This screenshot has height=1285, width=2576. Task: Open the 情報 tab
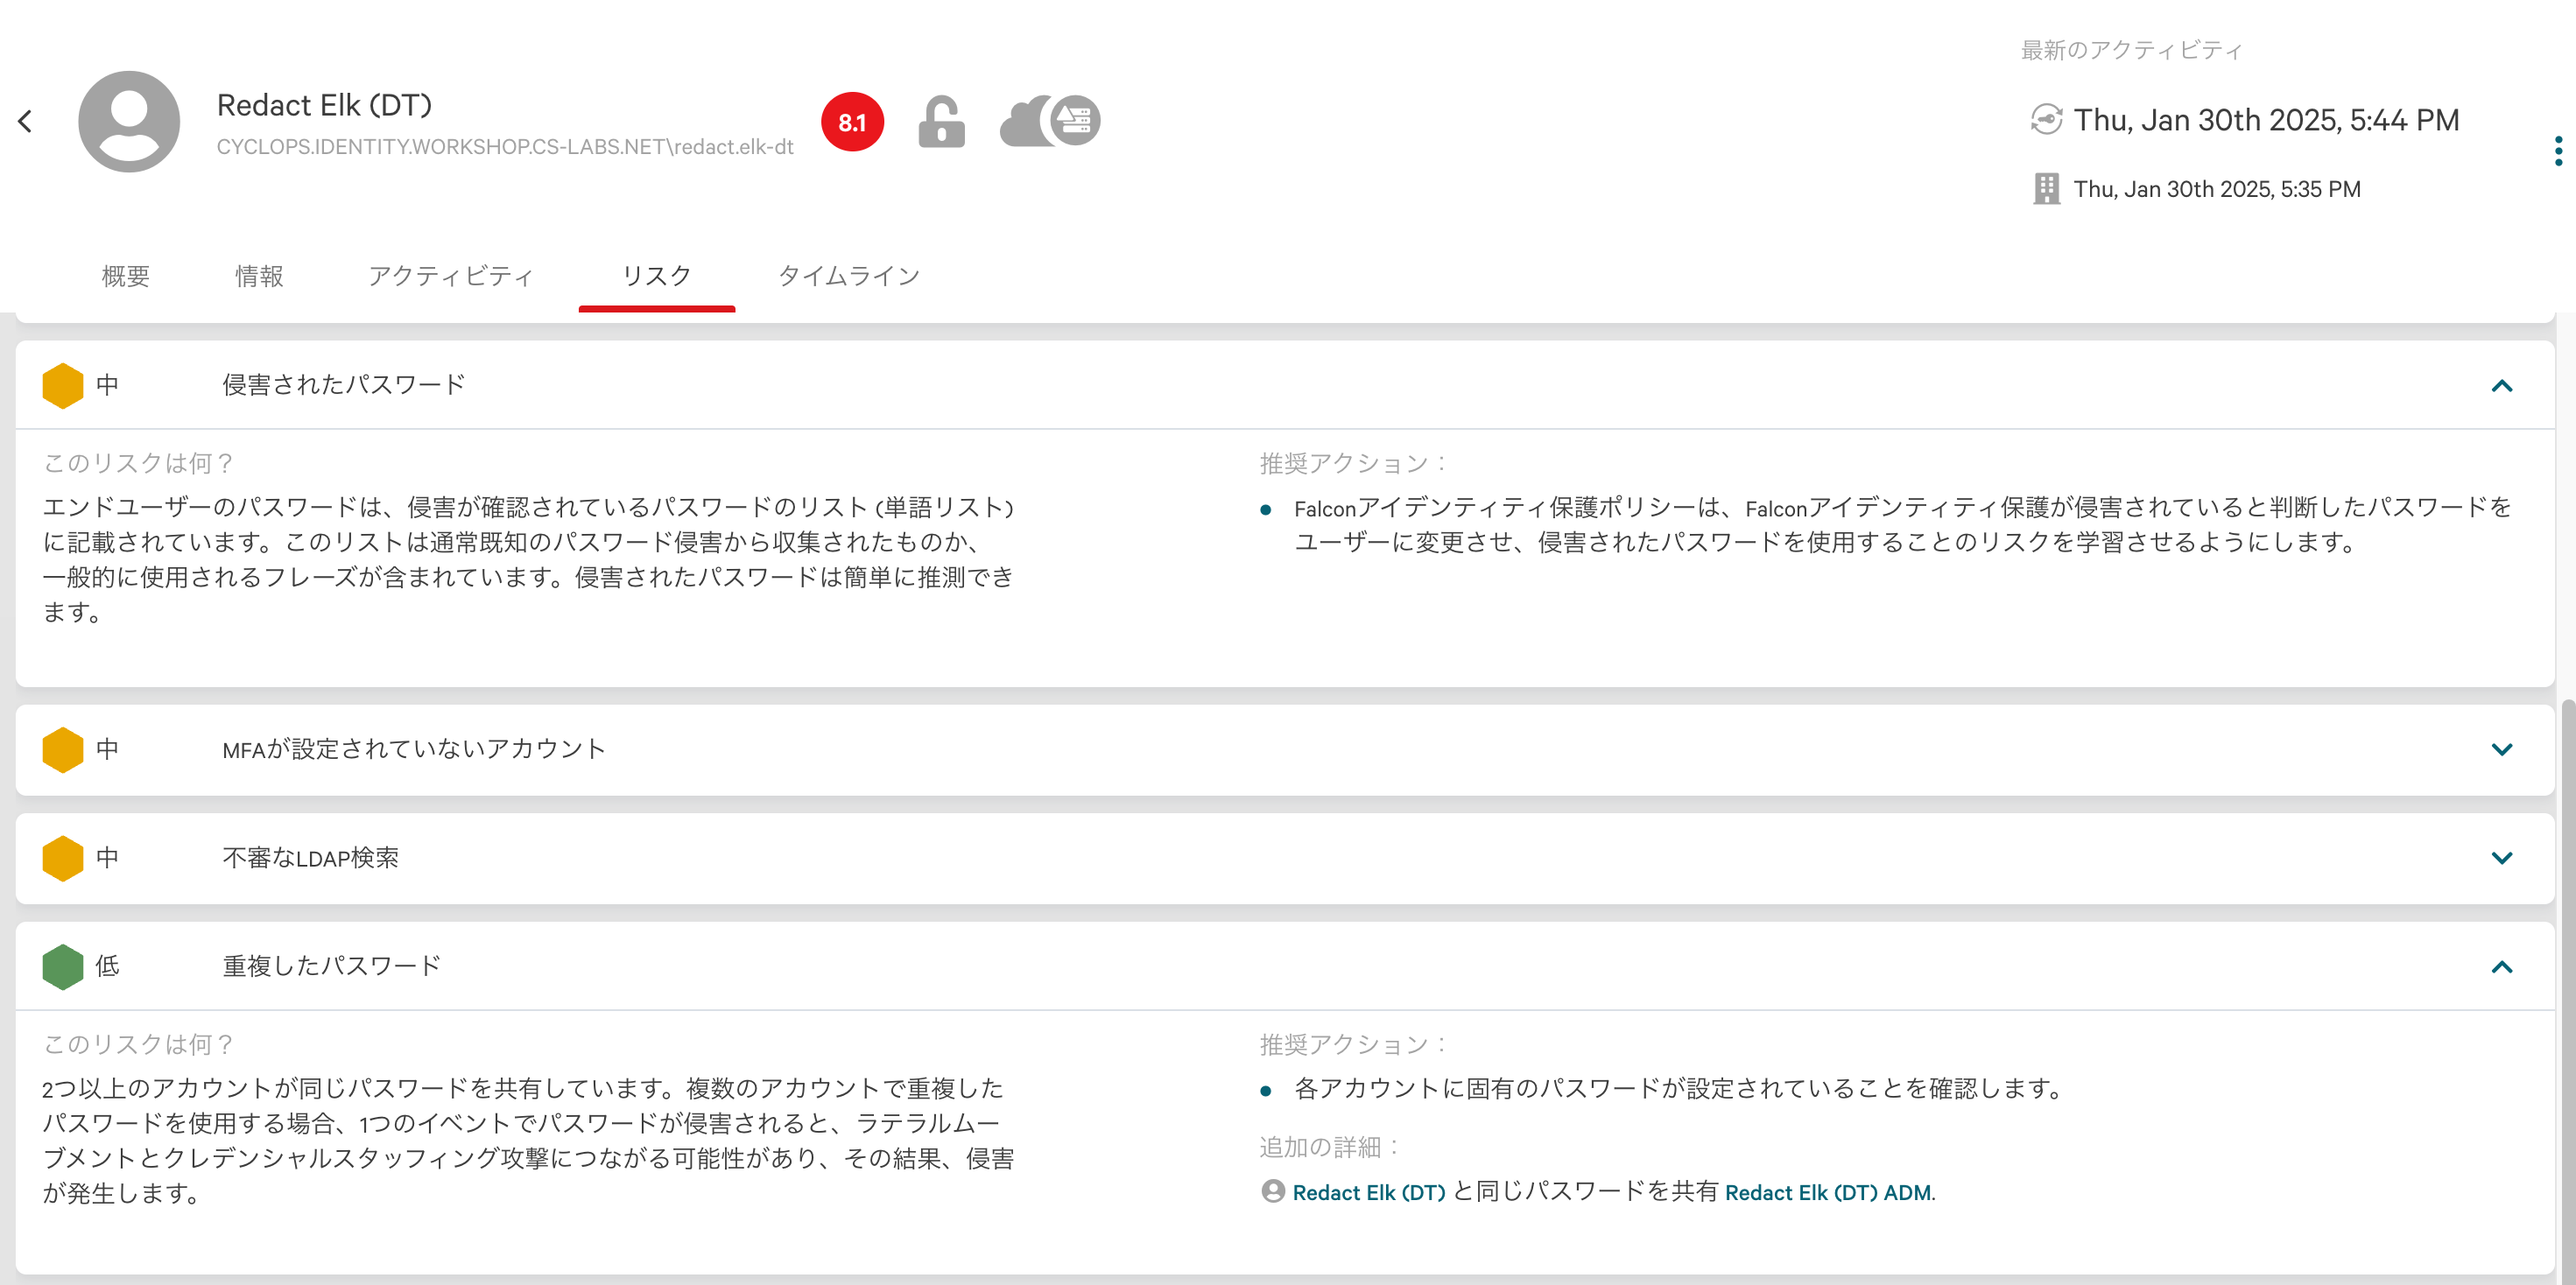tap(259, 276)
